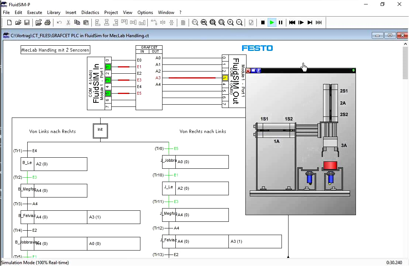Restore the inner document window
Screen dimensions: 409x266
[390, 35]
